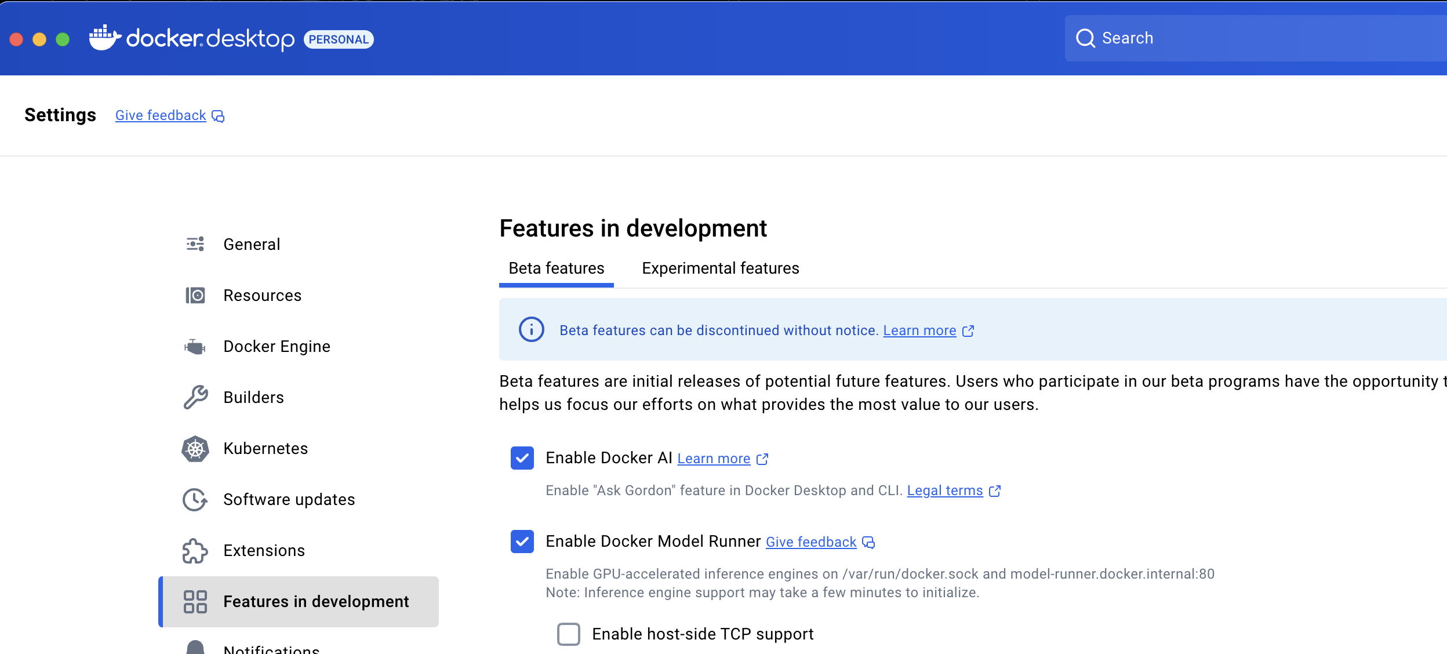Open Docker Engine settings
The height and width of the screenshot is (654, 1447).
point(299,347)
